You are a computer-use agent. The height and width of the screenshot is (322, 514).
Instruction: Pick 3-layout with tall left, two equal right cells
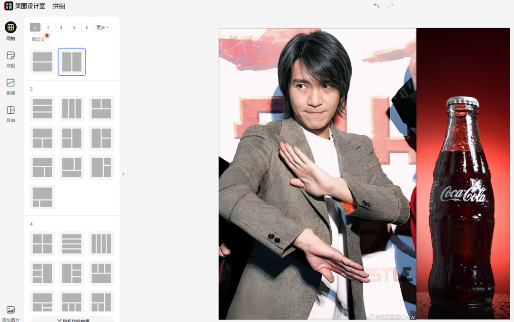point(101,138)
